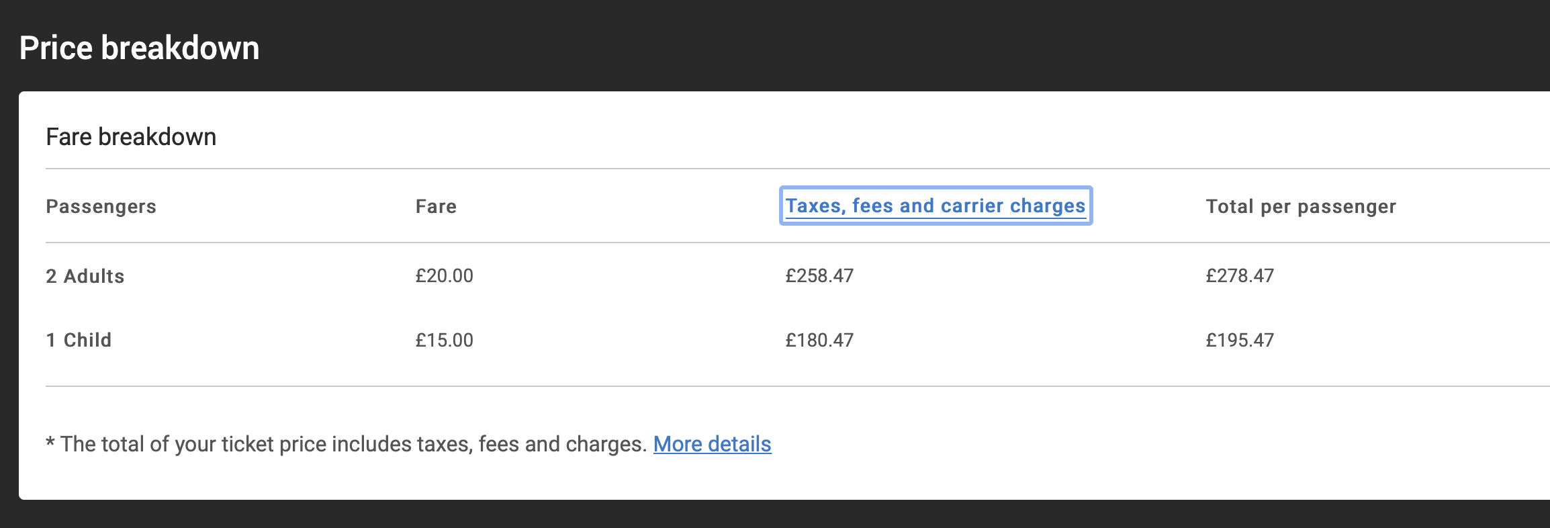This screenshot has height=528, width=1550.
Task: Select the word 'Adults' in first row
Action: (x=94, y=276)
